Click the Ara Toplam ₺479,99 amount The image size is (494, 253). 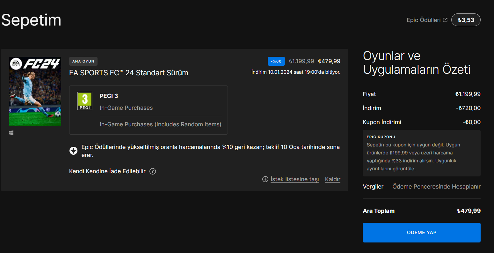[469, 211]
